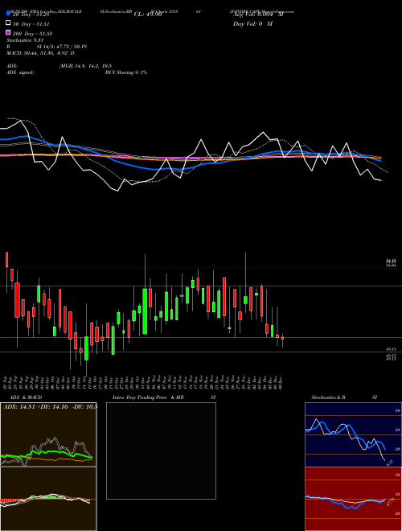Click the 54.04 price axis label

(391, 265)
